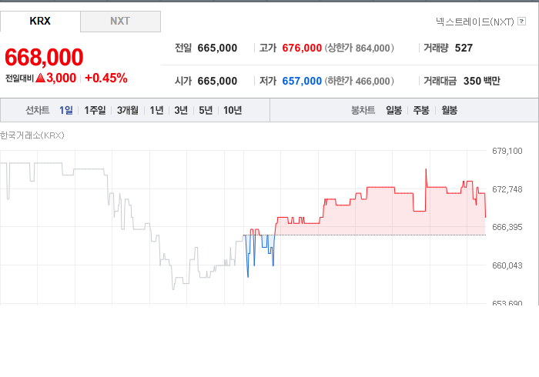Screen dimensions: 539x377
Task: Switch to the NXT tab
Action: coord(120,22)
